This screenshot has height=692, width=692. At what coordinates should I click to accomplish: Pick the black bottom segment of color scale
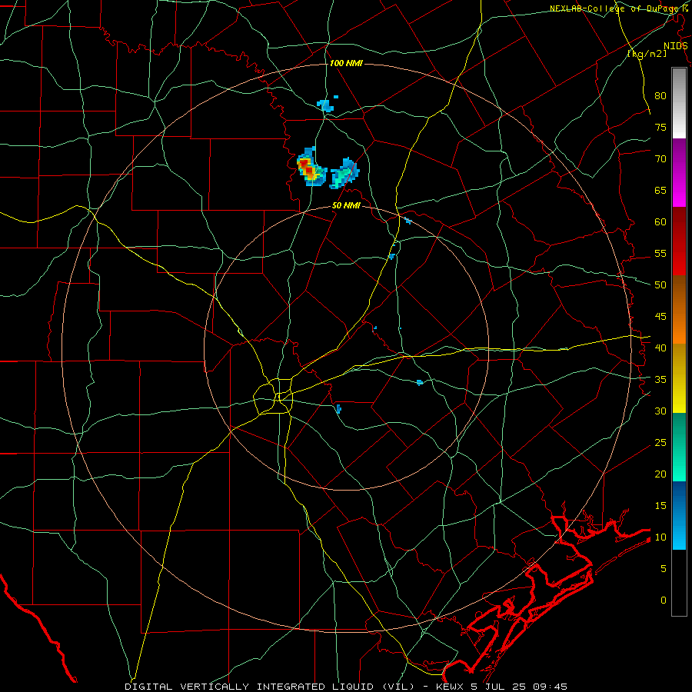click(679, 583)
